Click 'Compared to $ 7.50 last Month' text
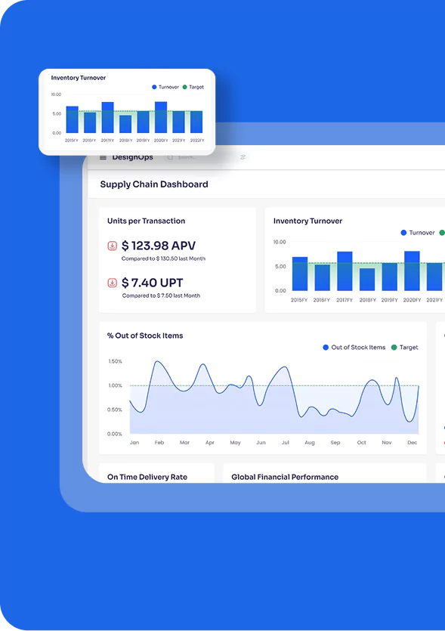 (161, 295)
